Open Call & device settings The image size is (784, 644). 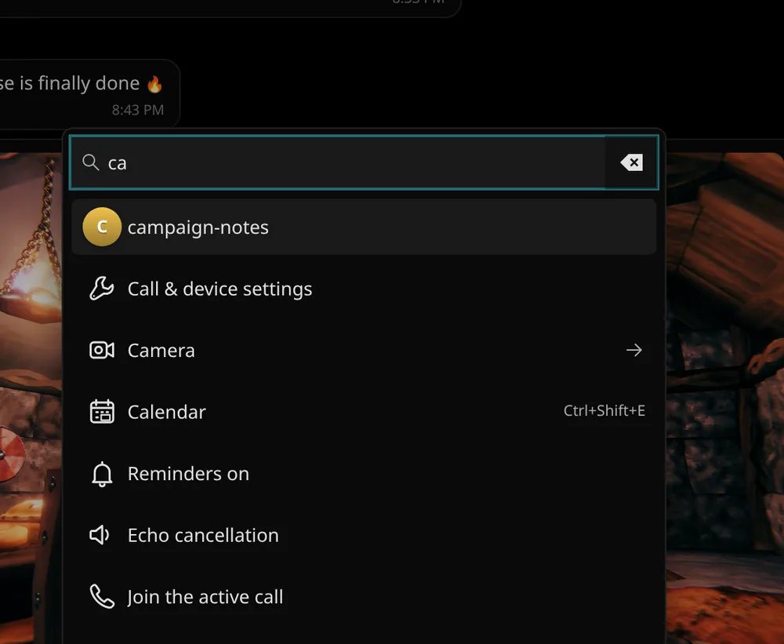pos(364,289)
